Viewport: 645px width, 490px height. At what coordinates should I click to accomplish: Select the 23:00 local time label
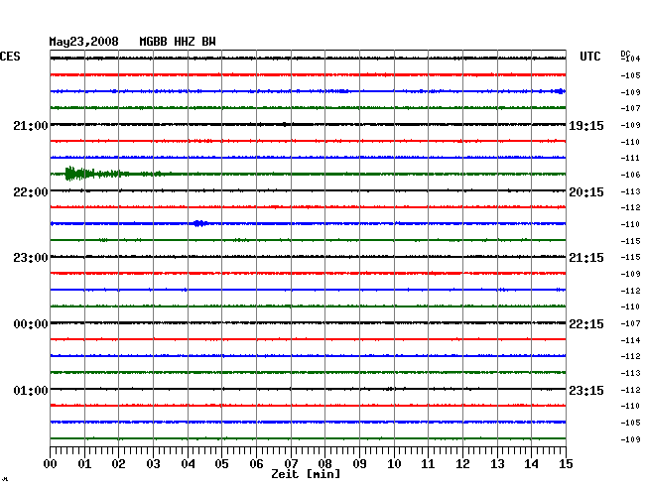click(x=31, y=258)
